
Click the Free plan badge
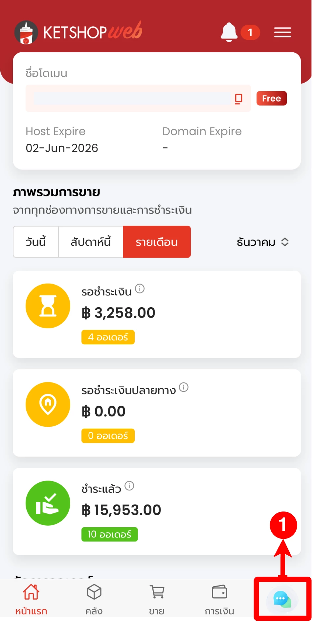point(271,98)
